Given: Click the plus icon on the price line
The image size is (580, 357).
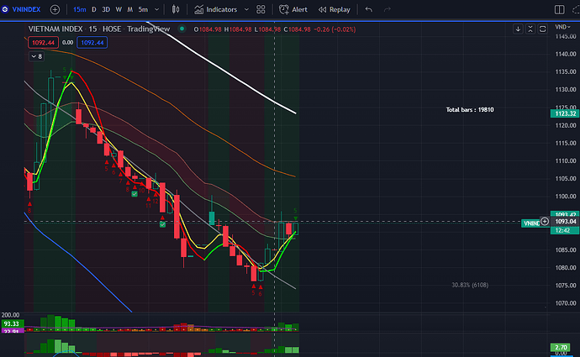Looking at the screenshot, I should [x=545, y=222].
